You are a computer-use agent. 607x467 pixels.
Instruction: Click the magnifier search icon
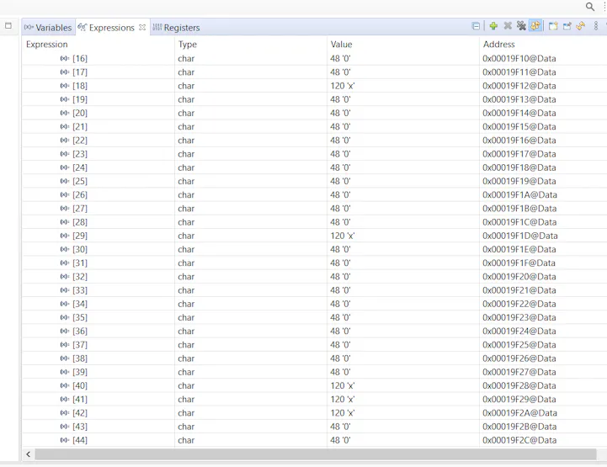click(x=589, y=7)
